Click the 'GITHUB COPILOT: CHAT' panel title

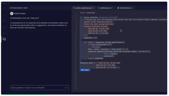coord(19,8)
